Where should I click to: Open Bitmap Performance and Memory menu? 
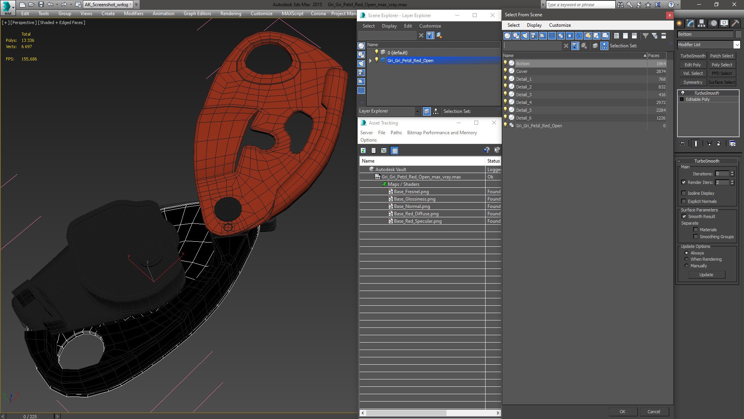pyautogui.click(x=442, y=133)
